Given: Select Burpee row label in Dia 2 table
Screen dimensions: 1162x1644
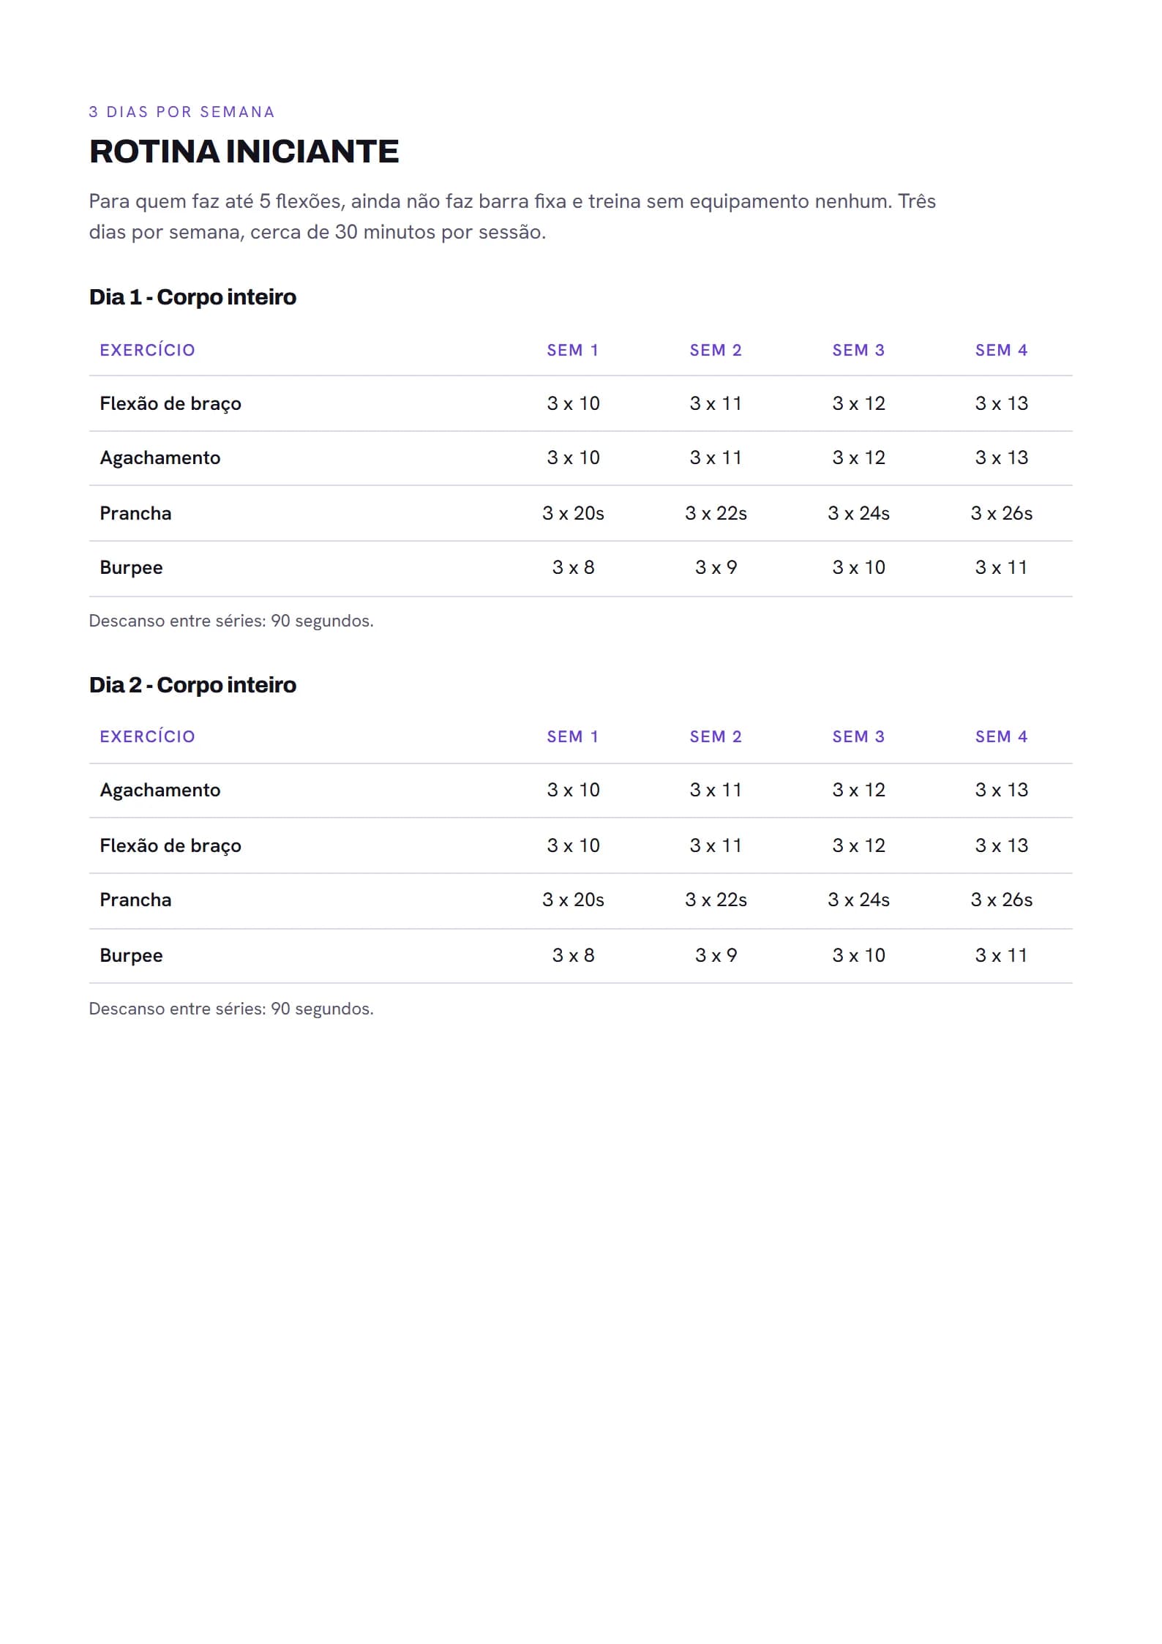Looking at the screenshot, I should pos(131,955).
